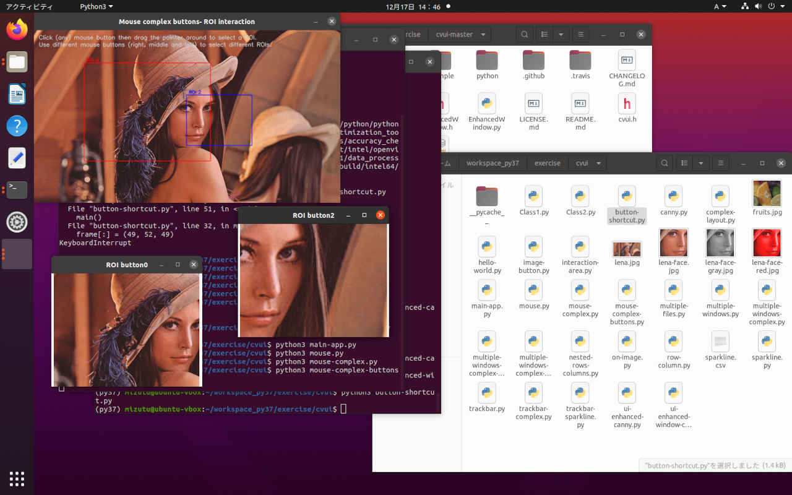Open the system menu power icon
792x495 pixels.
tap(770, 7)
